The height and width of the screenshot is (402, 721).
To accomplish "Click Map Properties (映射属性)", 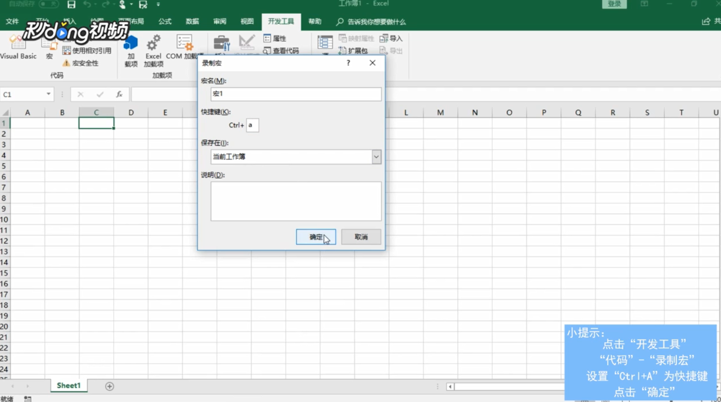I will point(357,38).
